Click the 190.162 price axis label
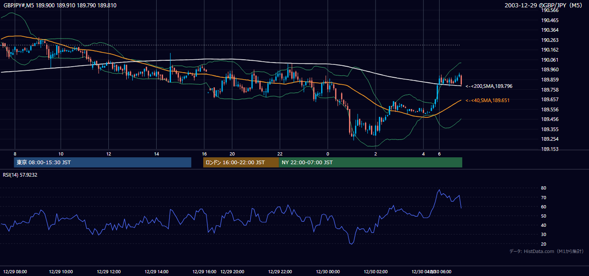 [550, 50]
